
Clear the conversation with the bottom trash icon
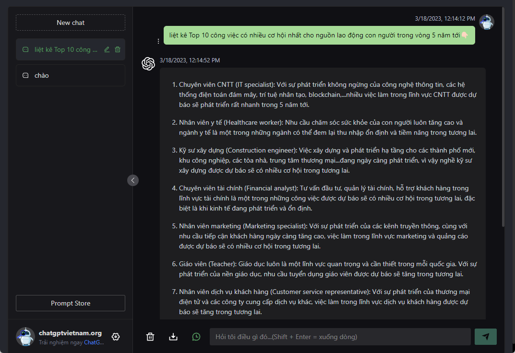150,337
